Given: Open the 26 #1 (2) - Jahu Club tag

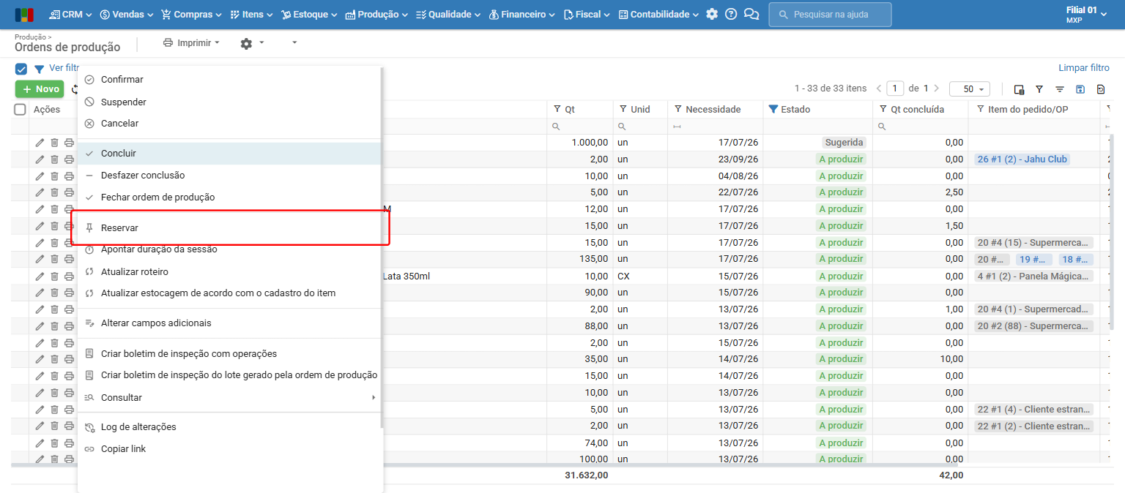Looking at the screenshot, I should coord(1022,159).
